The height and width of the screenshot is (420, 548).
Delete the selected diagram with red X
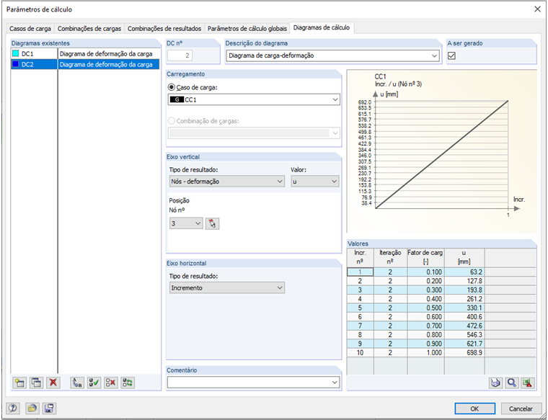click(x=53, y=383)
